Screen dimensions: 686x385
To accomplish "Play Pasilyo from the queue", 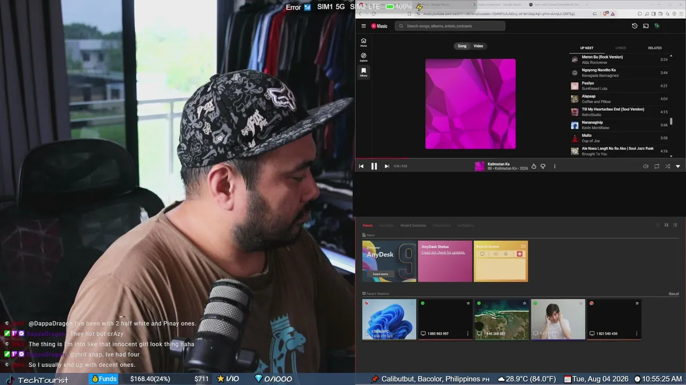I will tap(619, 86).
